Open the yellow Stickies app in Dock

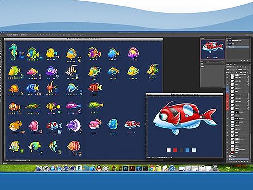pos(159,169)
